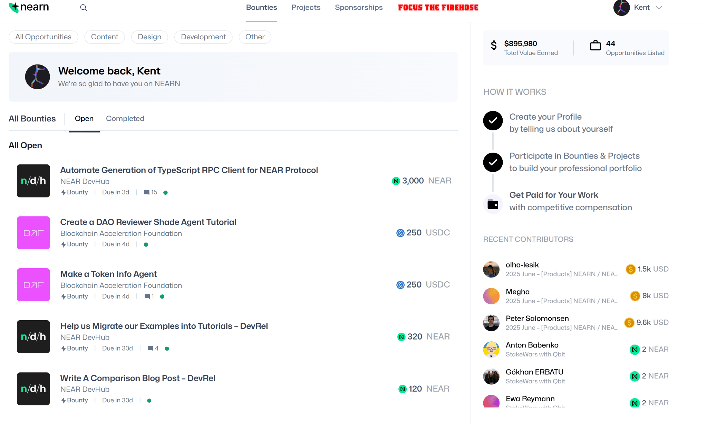Click Gökhan ERBATU's avatar
The image size is (707, 424).
pos(491,376)
